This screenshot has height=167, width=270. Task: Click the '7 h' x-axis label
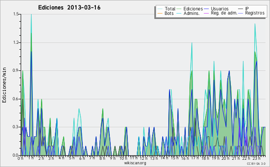pos(92,158)
